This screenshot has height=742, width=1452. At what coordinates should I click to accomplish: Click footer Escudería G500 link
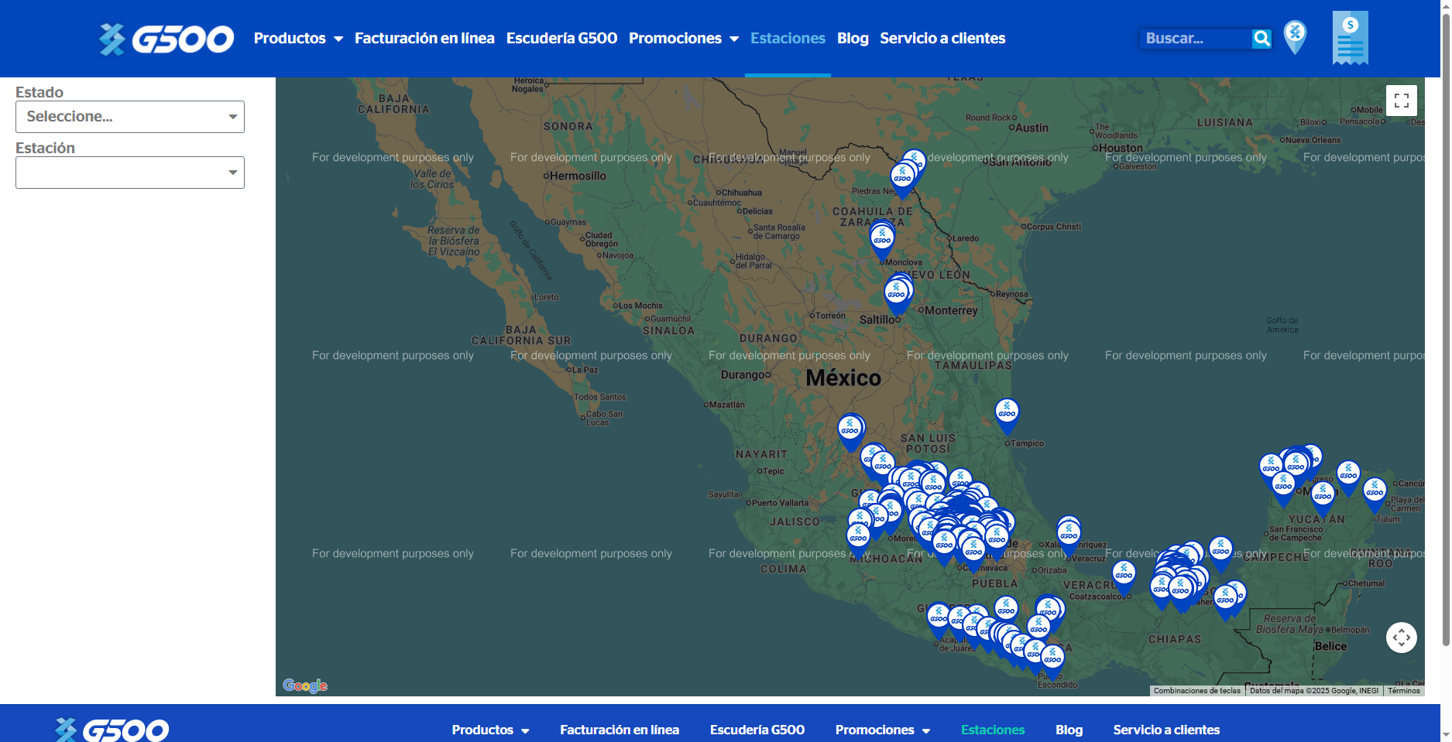pos(757,730)
